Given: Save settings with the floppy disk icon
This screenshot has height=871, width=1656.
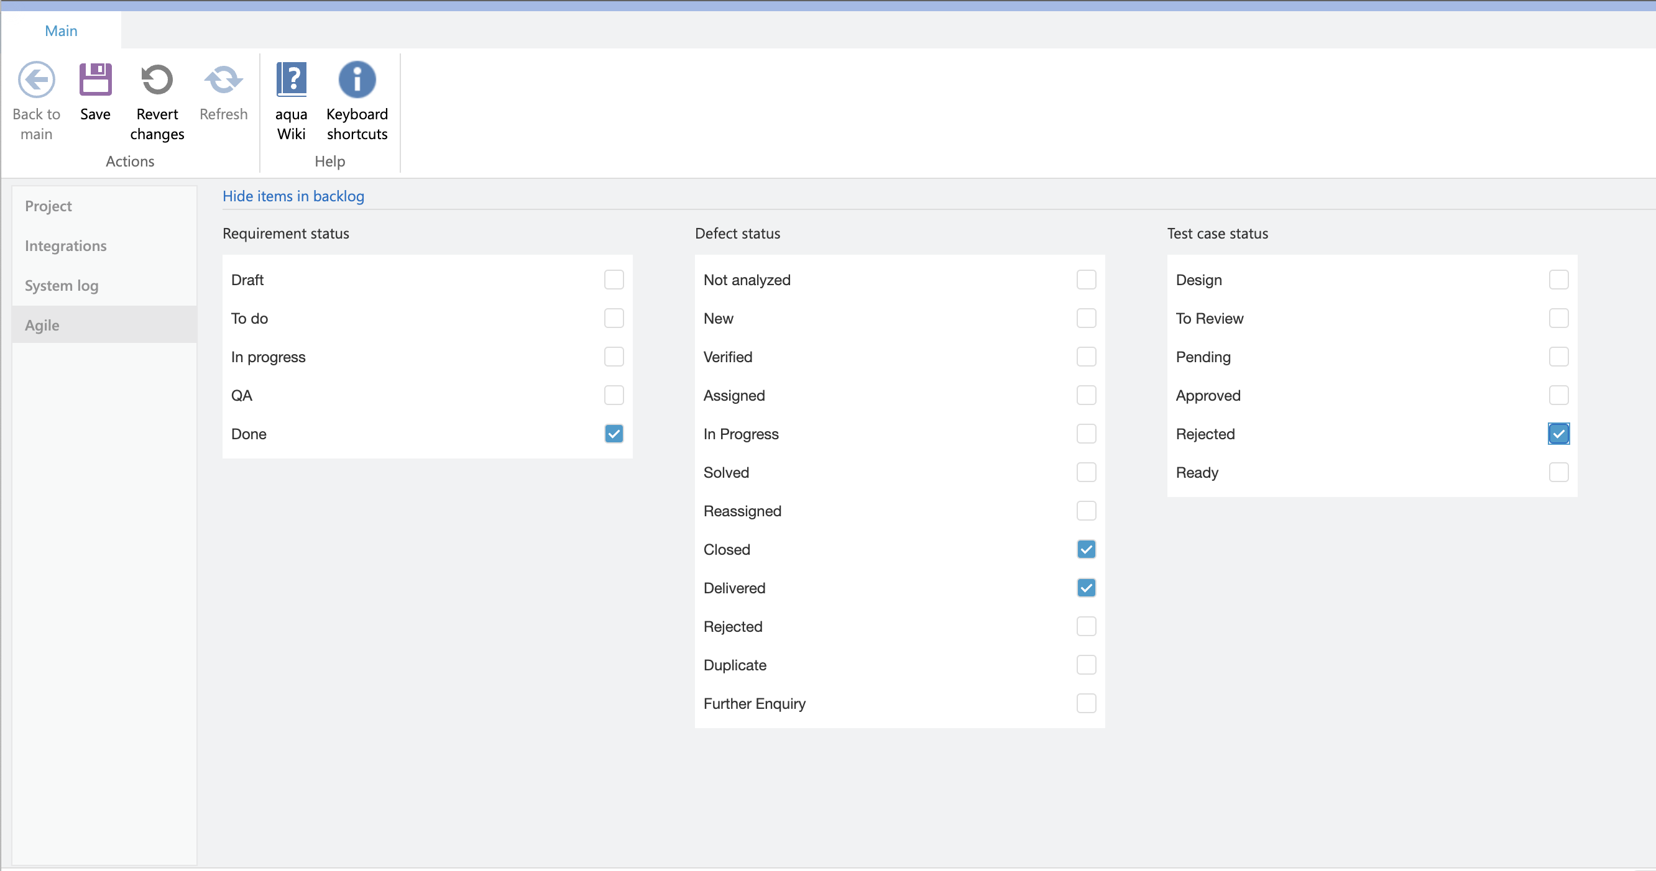Looking at the screenshot, I should coord(95,80).
